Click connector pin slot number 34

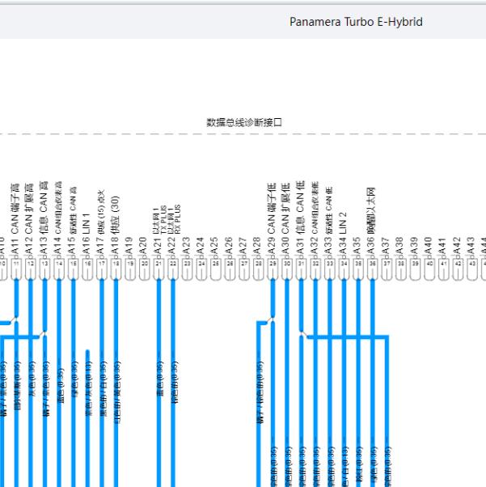click(344, 268)
